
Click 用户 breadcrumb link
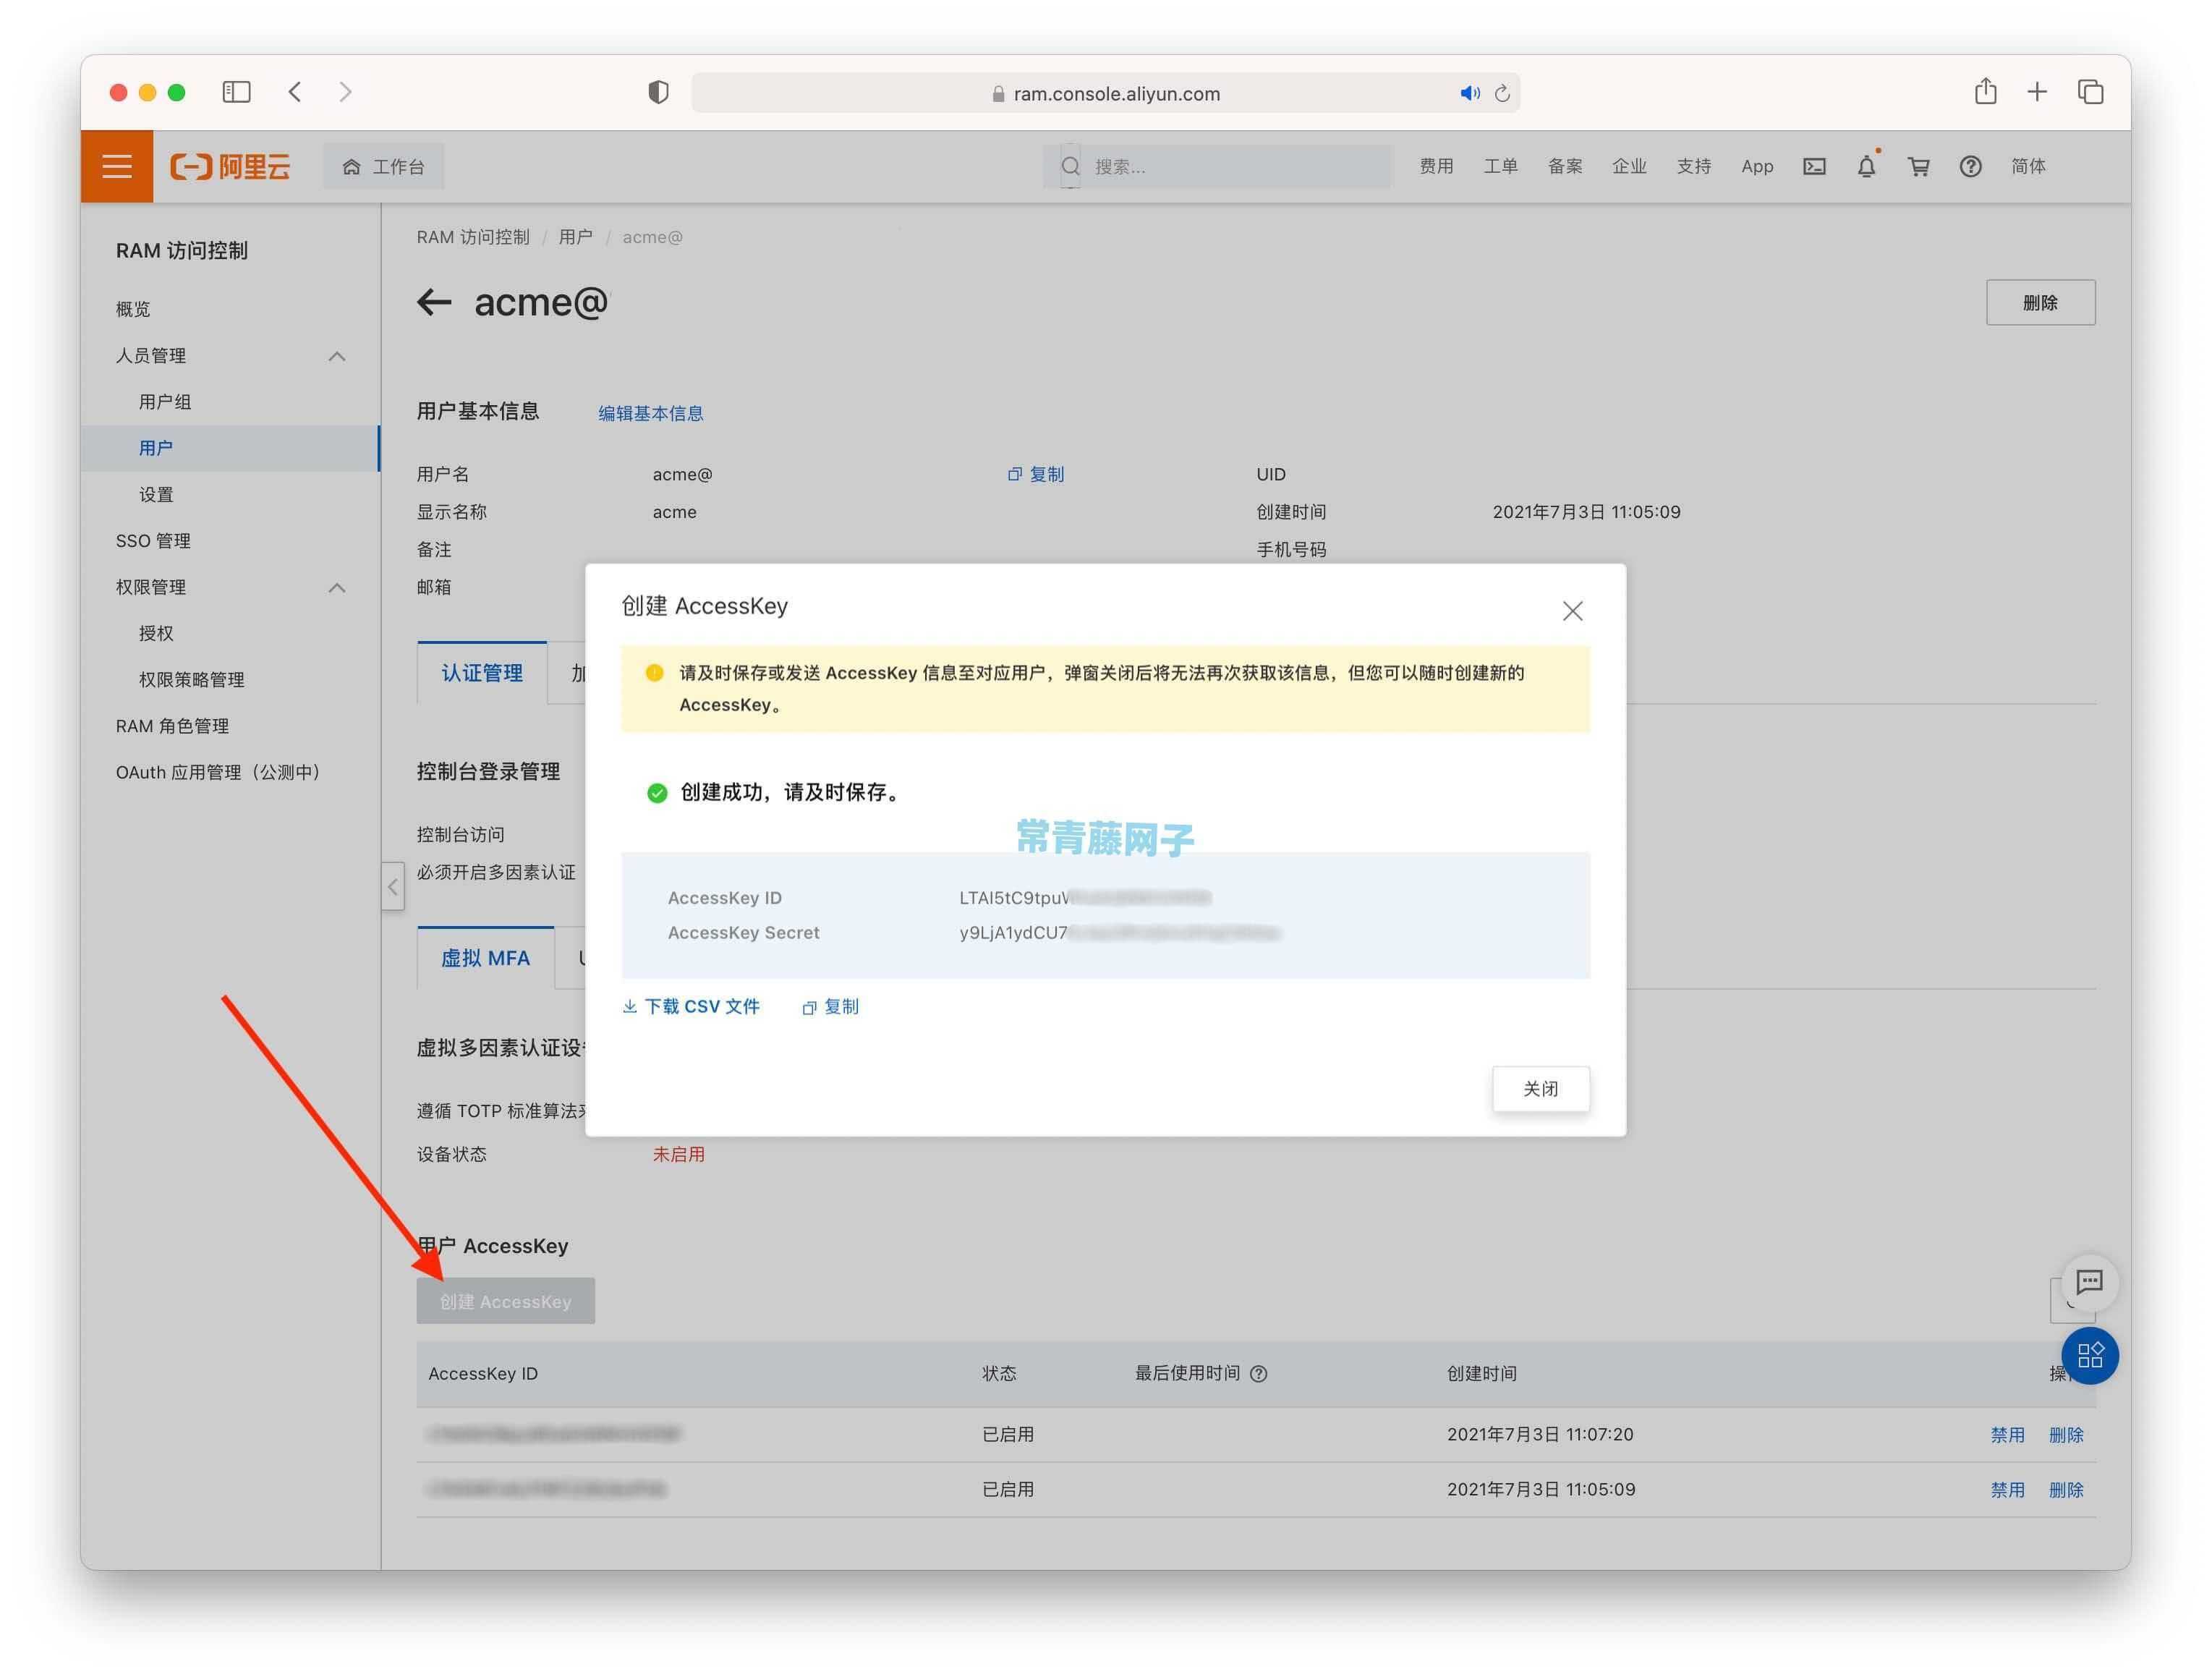coord(575,237)
